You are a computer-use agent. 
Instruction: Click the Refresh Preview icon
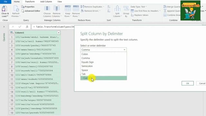tap(16, 9)
